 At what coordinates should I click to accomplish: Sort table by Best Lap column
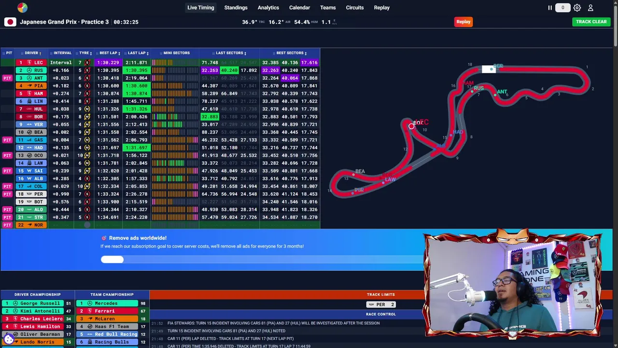point(109,53)
